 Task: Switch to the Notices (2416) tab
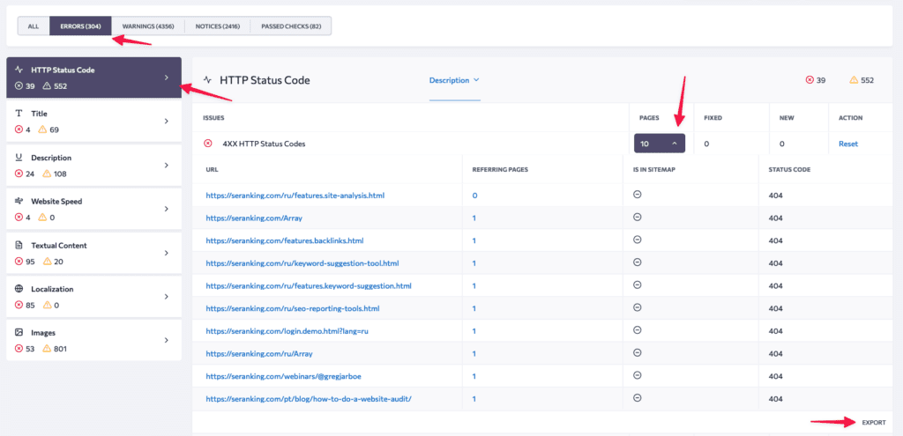(218, 26)
